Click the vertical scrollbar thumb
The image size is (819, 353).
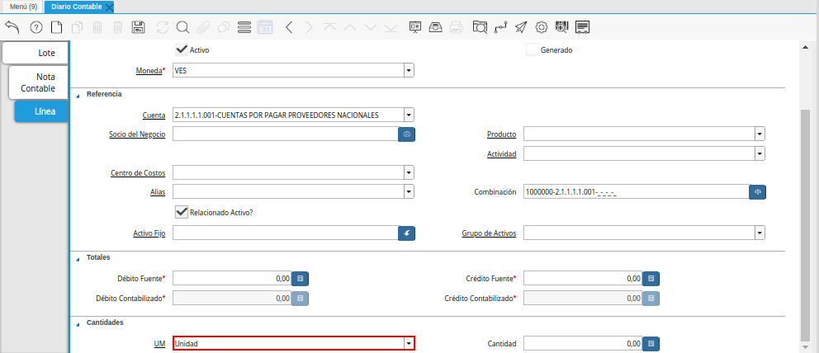pyautogui.click(x=806, y=224)
